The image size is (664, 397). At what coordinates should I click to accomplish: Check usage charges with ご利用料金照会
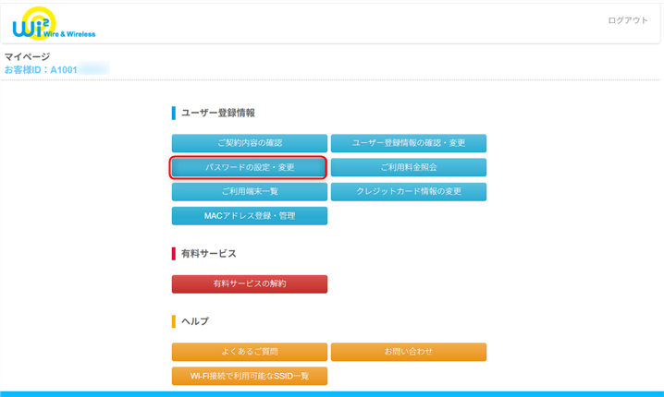[x=409, y=167]
